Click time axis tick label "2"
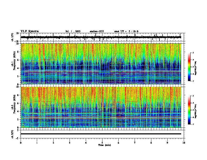 pyautogui.click(x=53, y=143)
